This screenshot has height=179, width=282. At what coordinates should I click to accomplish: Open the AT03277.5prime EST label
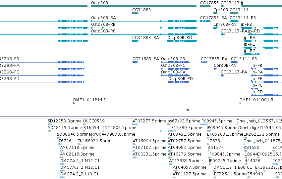click(149, 121)
